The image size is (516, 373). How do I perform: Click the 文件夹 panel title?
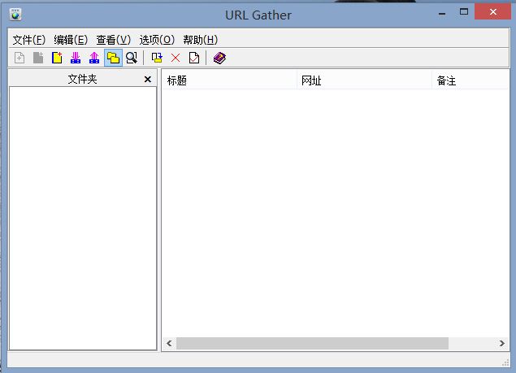click(82, 79)
